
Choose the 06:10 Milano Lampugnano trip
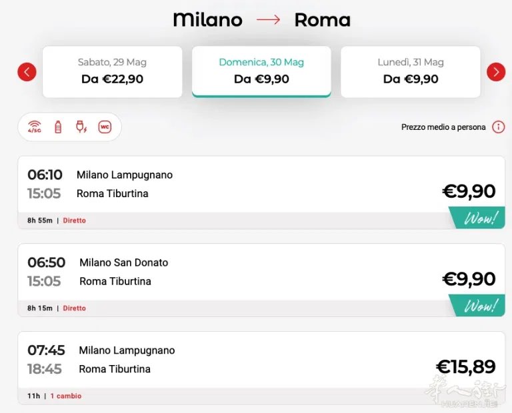(233, 185)
